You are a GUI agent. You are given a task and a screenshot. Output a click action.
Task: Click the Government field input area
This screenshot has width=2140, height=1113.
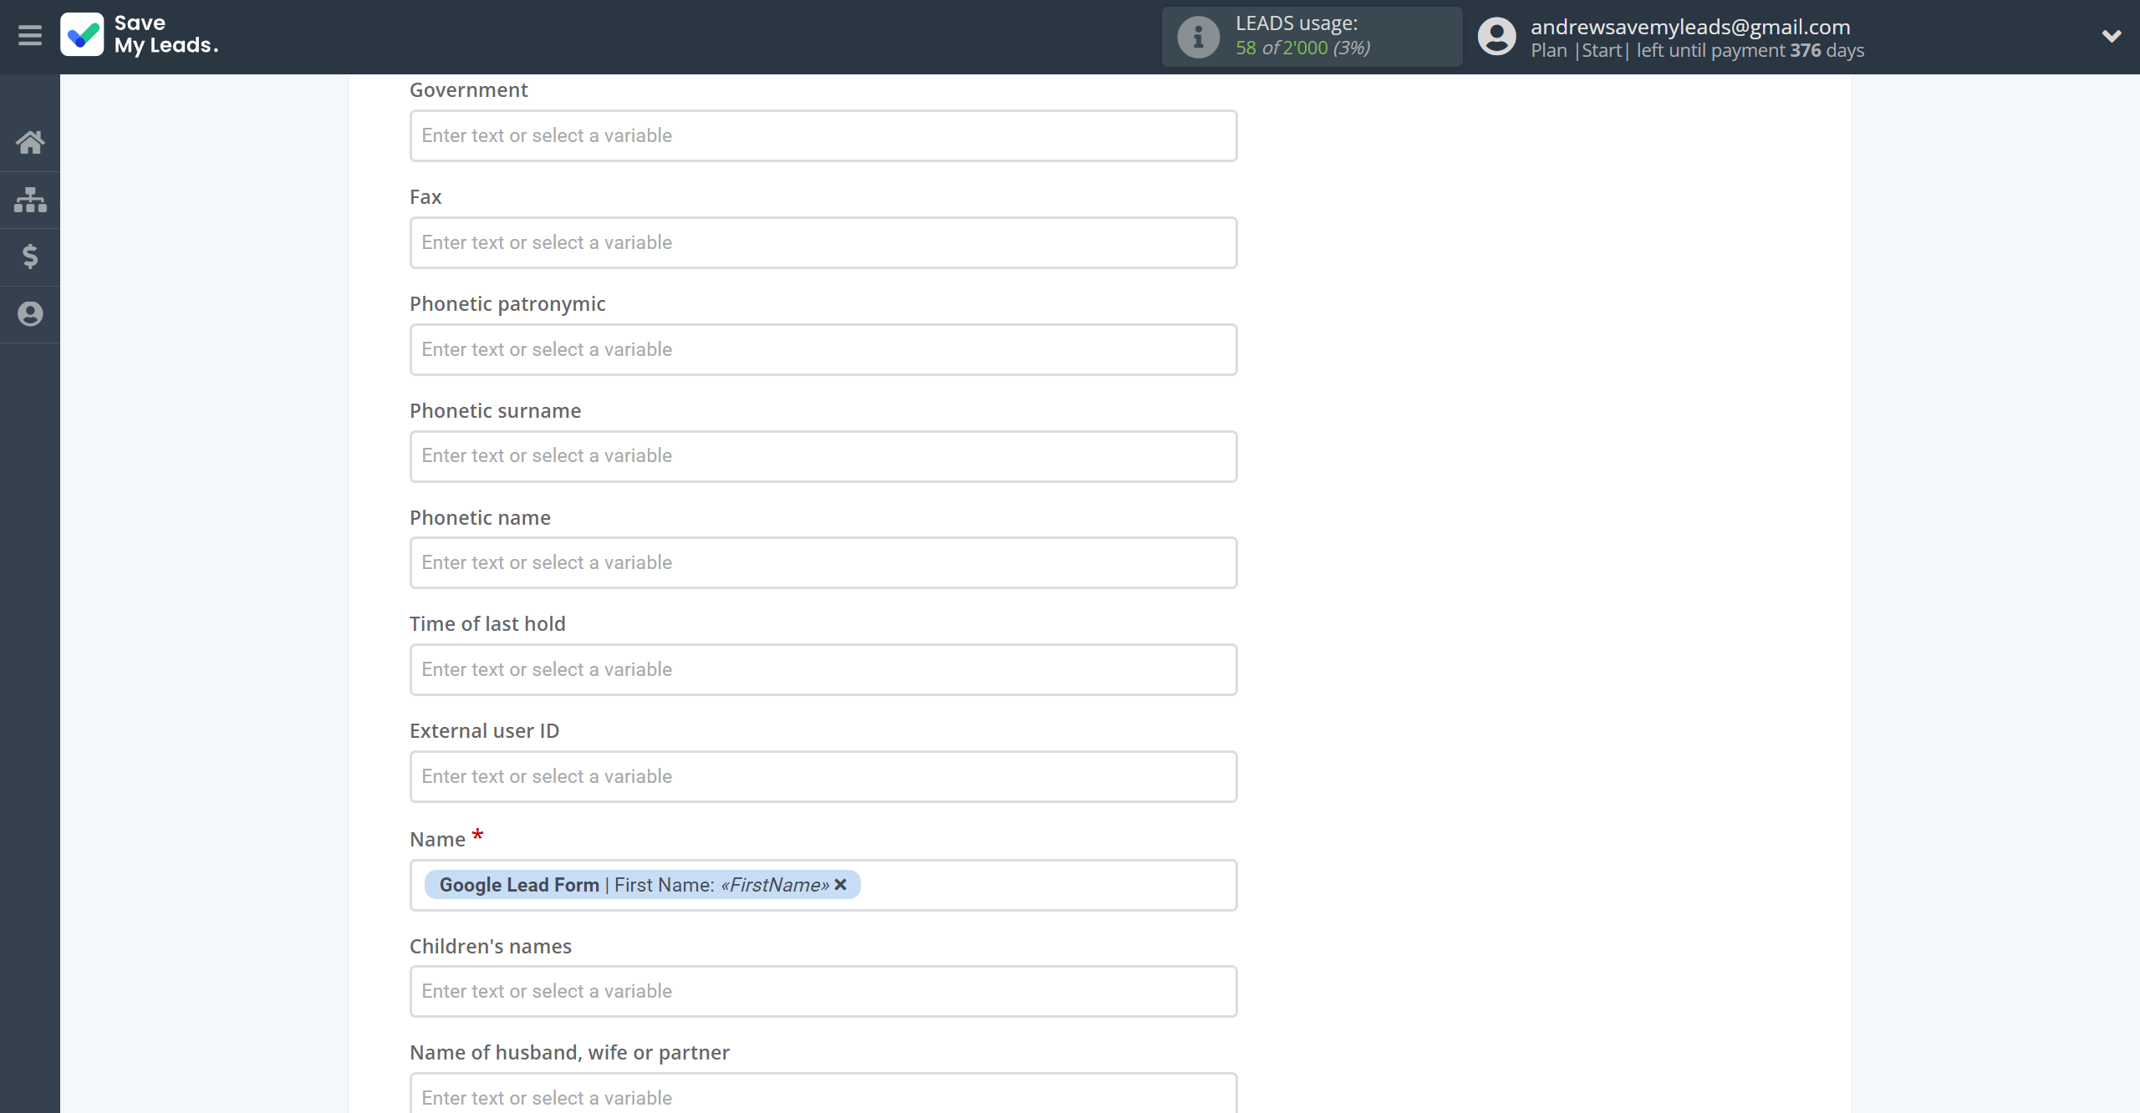823,135
